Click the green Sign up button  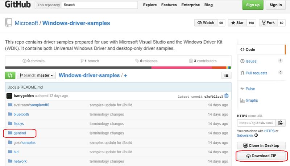(253, 5)
